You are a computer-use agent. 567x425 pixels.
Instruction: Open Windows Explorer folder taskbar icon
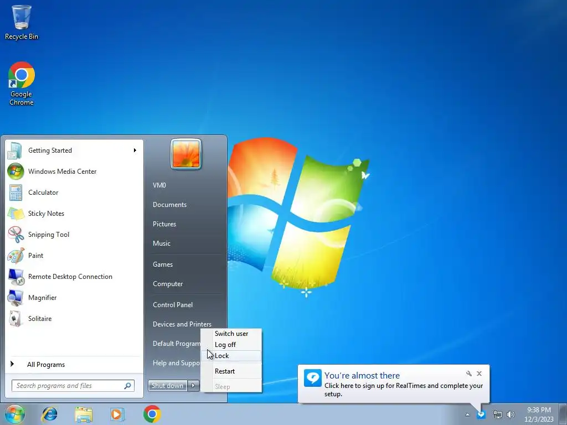click(x=84, y=414)
